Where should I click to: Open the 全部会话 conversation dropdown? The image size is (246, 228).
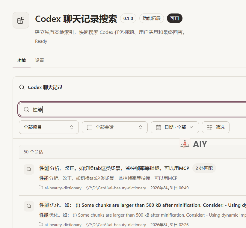pyautogui.click(x=115, y=127)
